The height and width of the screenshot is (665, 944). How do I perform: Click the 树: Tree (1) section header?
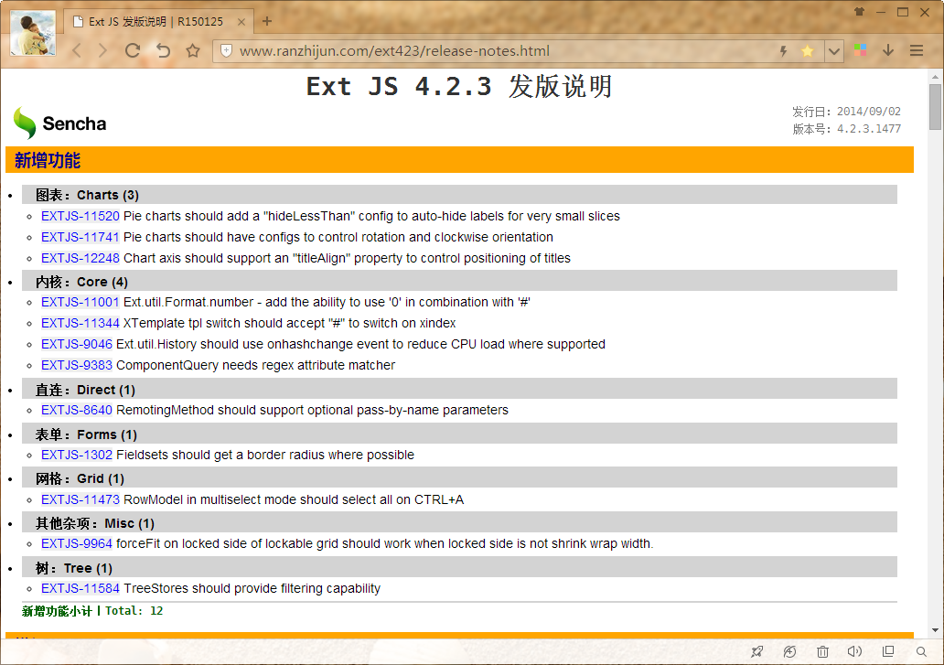[x=459, y=567]
